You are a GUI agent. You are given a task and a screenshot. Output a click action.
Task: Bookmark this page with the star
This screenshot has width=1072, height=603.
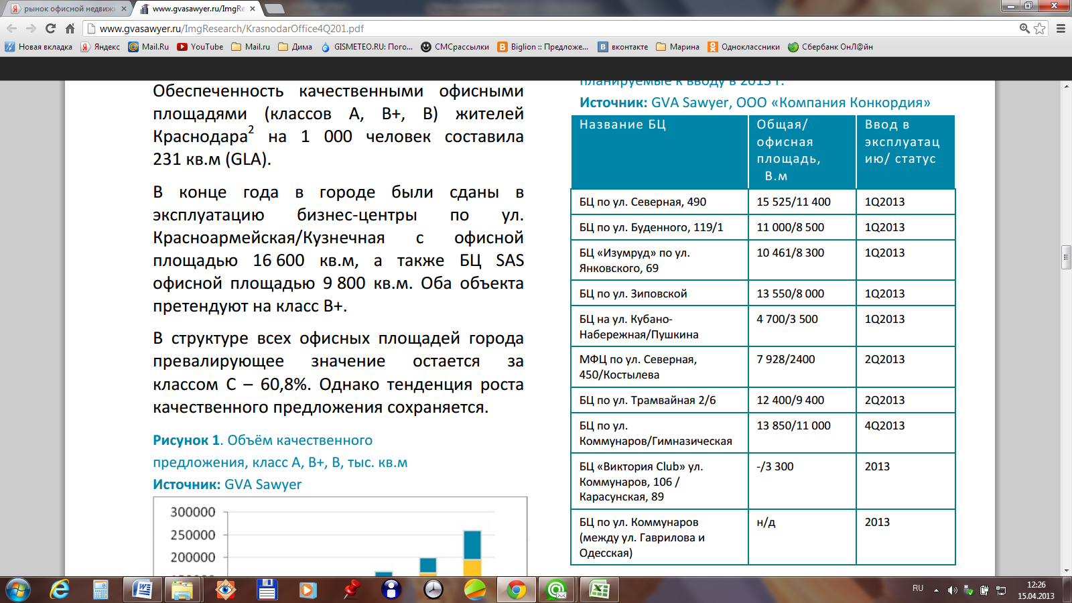(x=1040, y=28)
